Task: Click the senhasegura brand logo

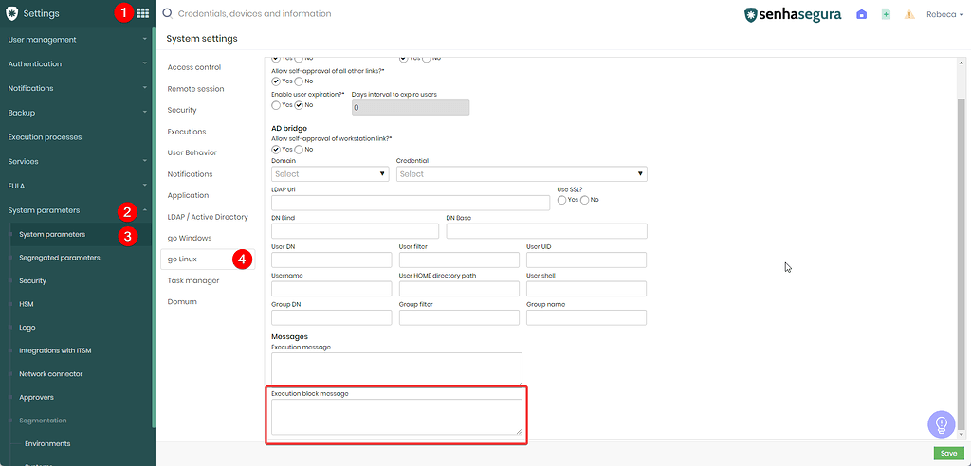Action: pos(793,14)
